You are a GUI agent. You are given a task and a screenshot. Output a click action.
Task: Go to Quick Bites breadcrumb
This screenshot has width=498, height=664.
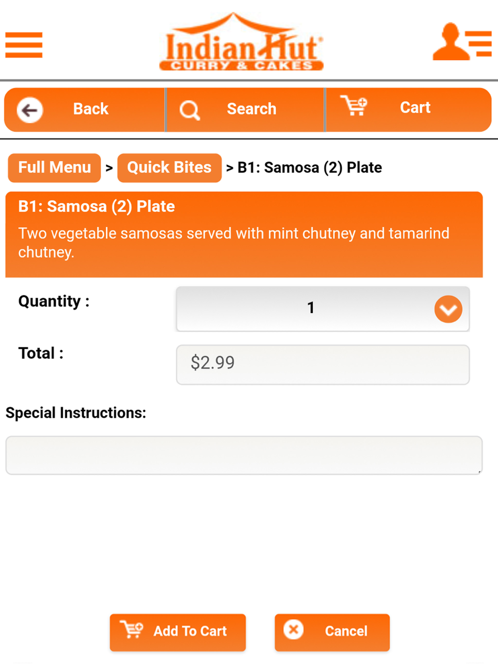pyautogui.click(x=169, y=168)
